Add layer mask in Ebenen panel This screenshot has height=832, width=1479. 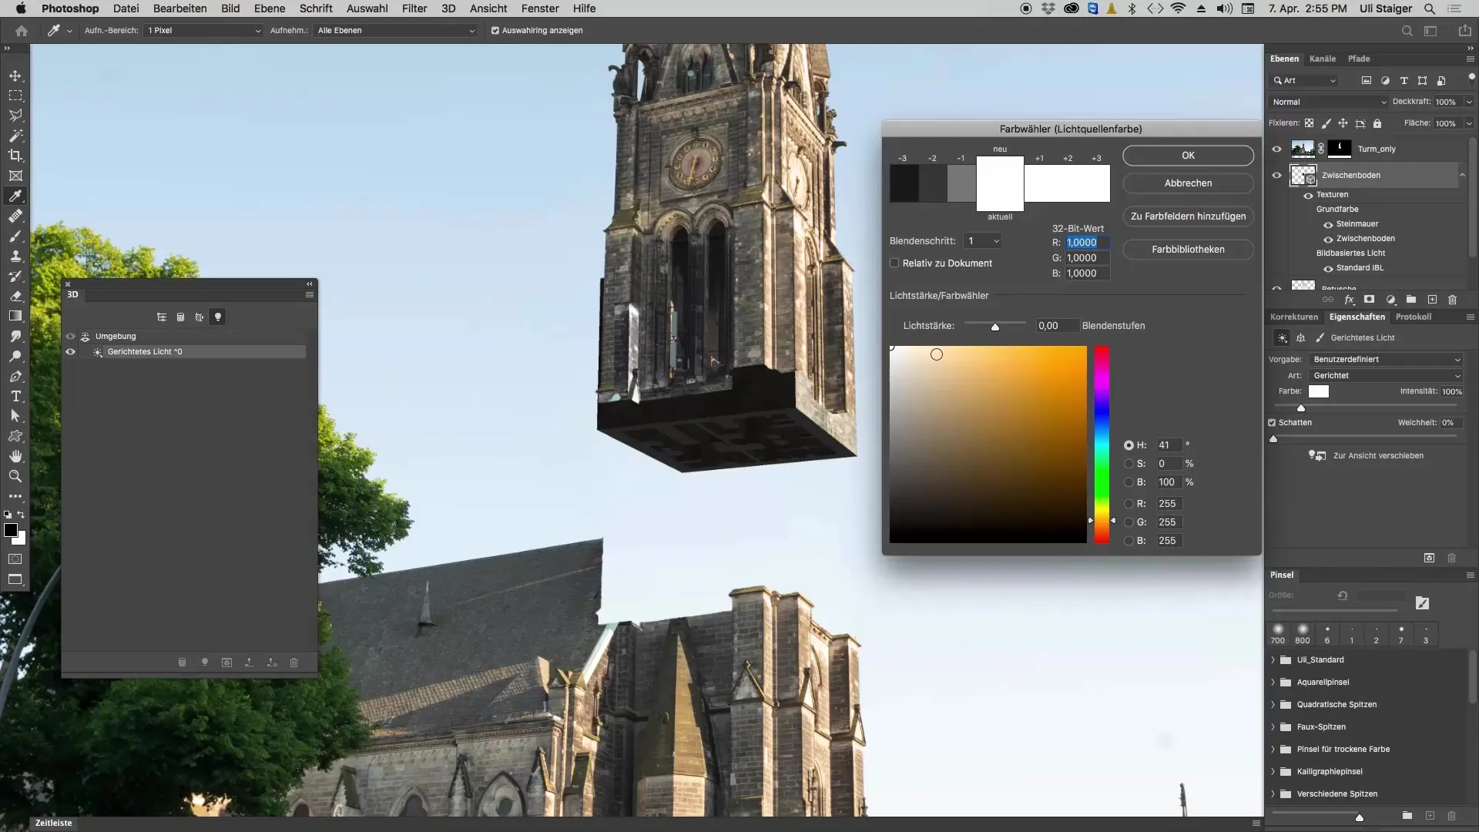pos(1369,300)
